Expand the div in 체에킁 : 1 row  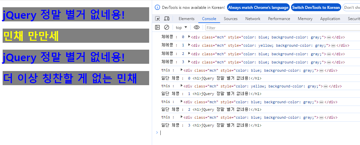189,45
